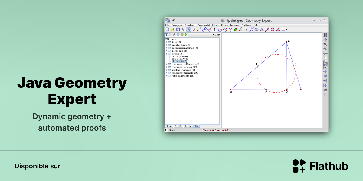Screen dimensions: 363x181
Task: Select the Text T tool
Action: coord(246,30)
